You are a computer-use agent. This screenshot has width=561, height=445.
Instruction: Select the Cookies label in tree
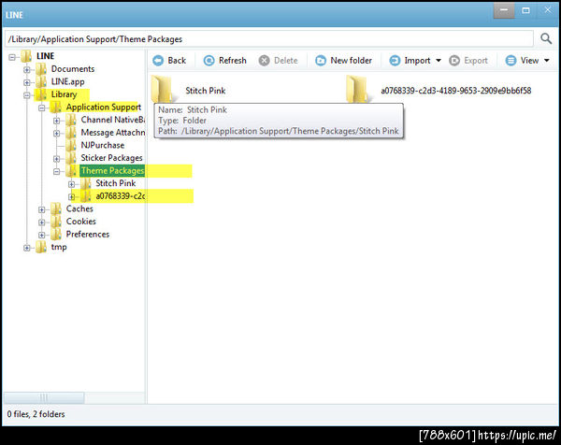pos(80,222)
